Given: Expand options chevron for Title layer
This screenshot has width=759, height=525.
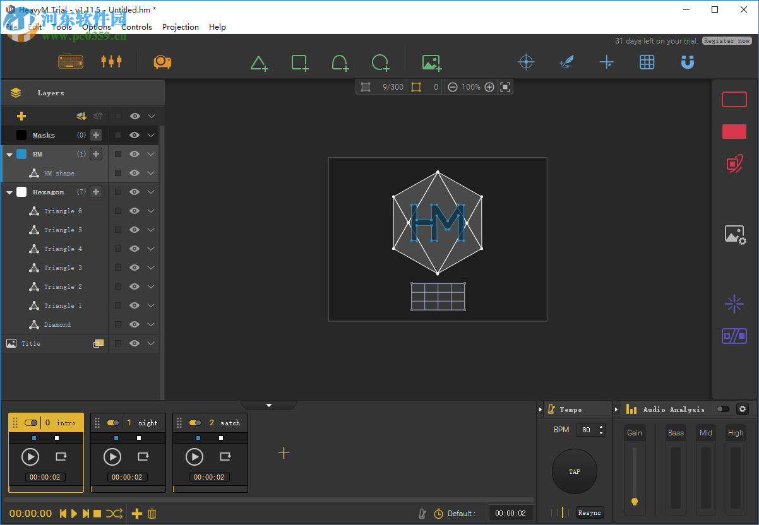Looking at the screenshot, I should pyautogui.click(x=151, y=343).
